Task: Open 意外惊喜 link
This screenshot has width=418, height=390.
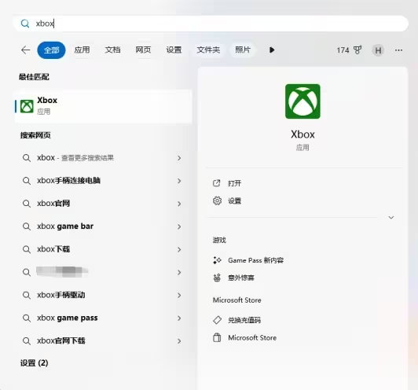Action: click(x=241, y=278)
